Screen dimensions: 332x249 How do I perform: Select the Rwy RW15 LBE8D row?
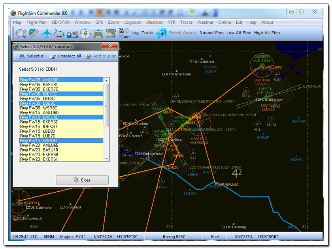pos(61,131)
